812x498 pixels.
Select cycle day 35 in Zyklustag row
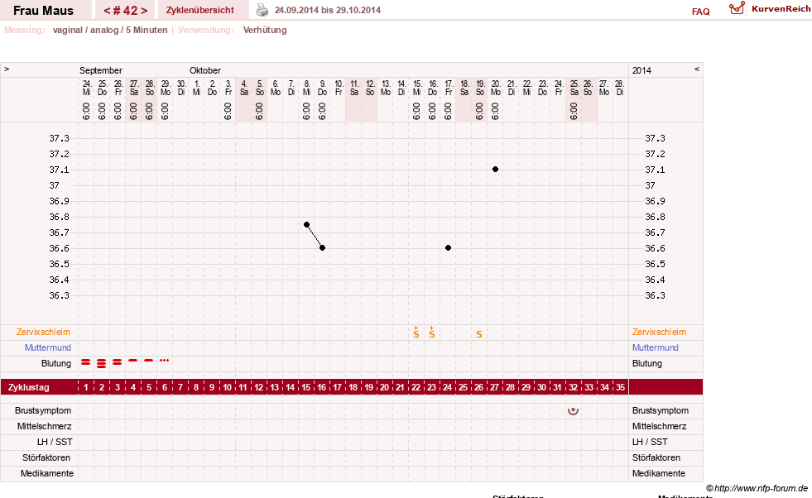pyautogui.click(x=621, y=387)
